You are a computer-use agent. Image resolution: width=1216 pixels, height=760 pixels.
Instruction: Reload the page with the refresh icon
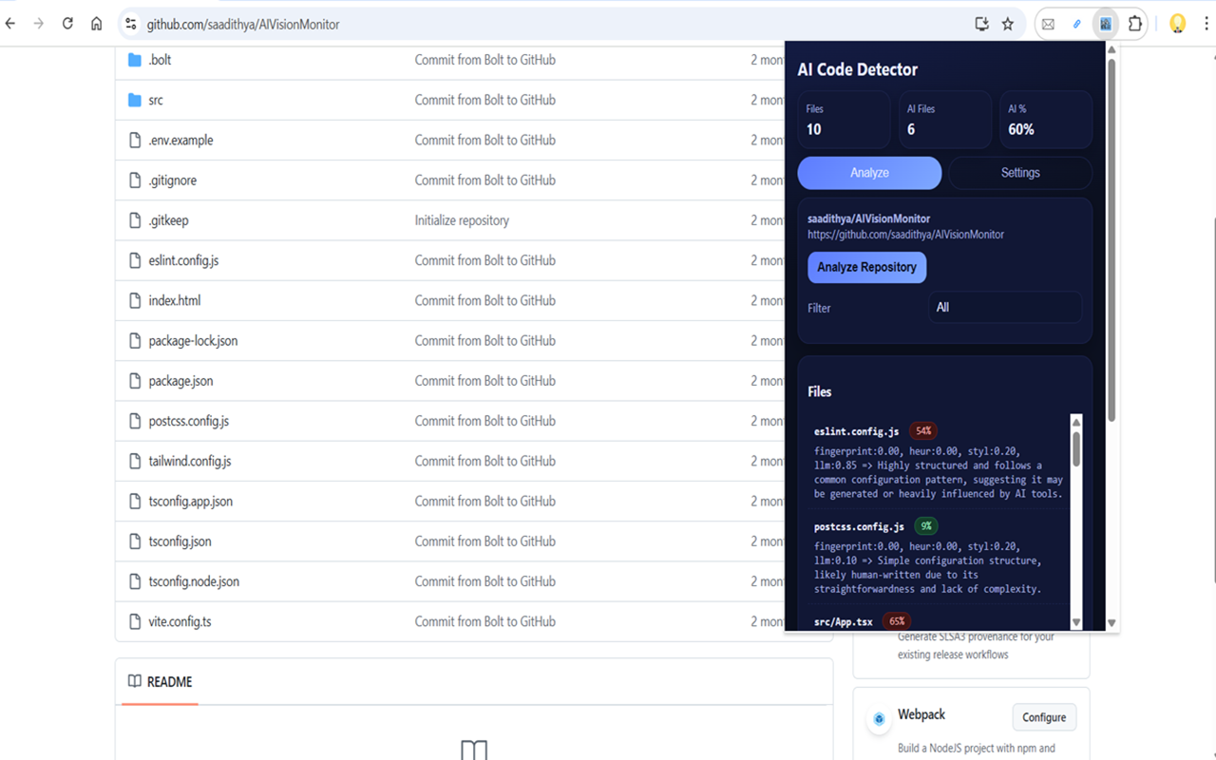67,24
